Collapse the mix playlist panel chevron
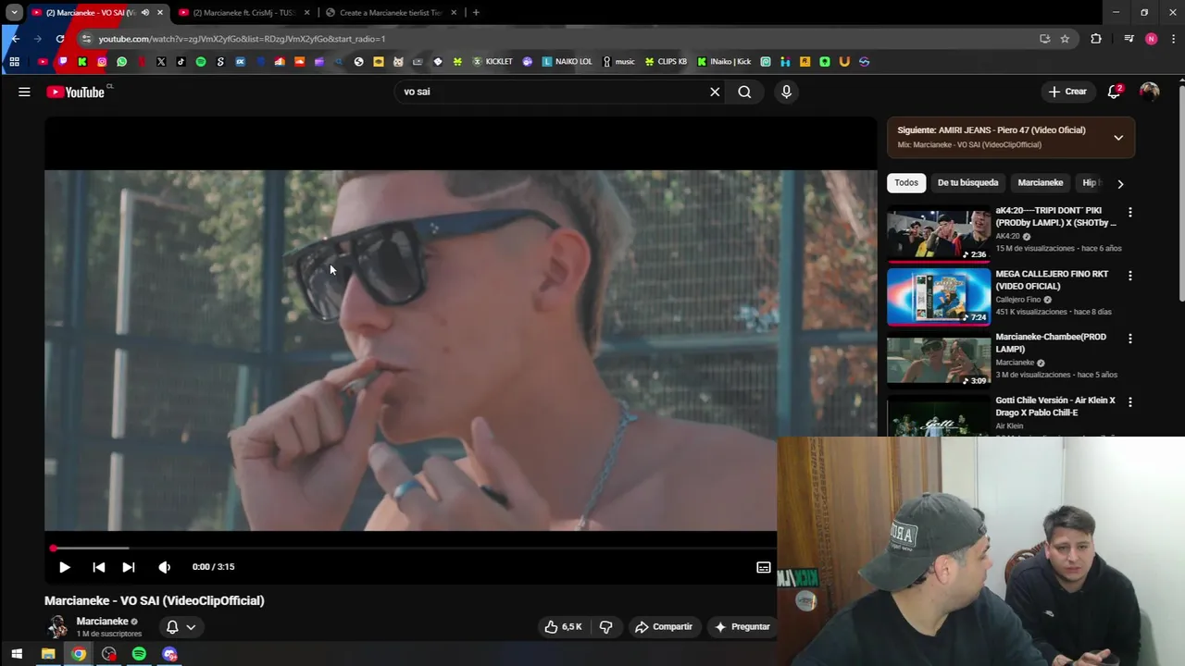 (x=1118, y=138)
